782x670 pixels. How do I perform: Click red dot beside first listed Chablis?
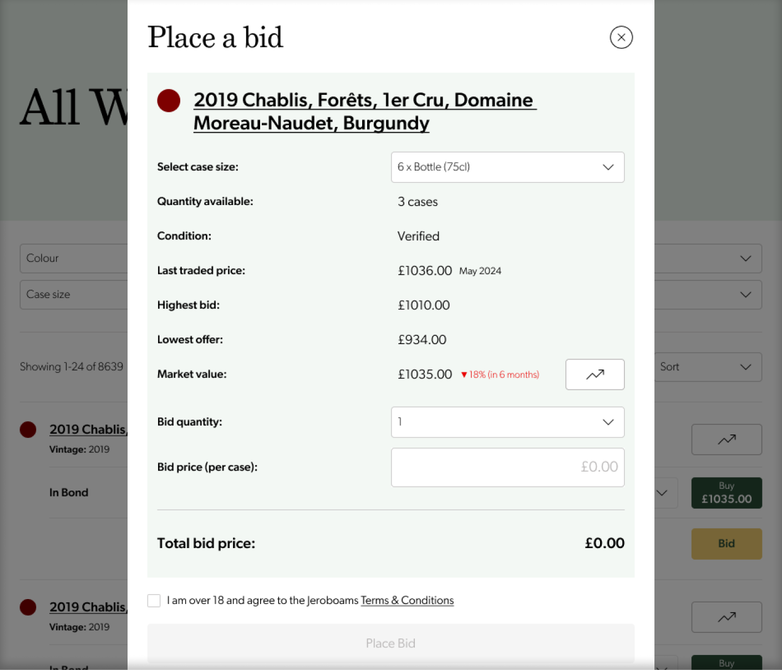point(28,429)
